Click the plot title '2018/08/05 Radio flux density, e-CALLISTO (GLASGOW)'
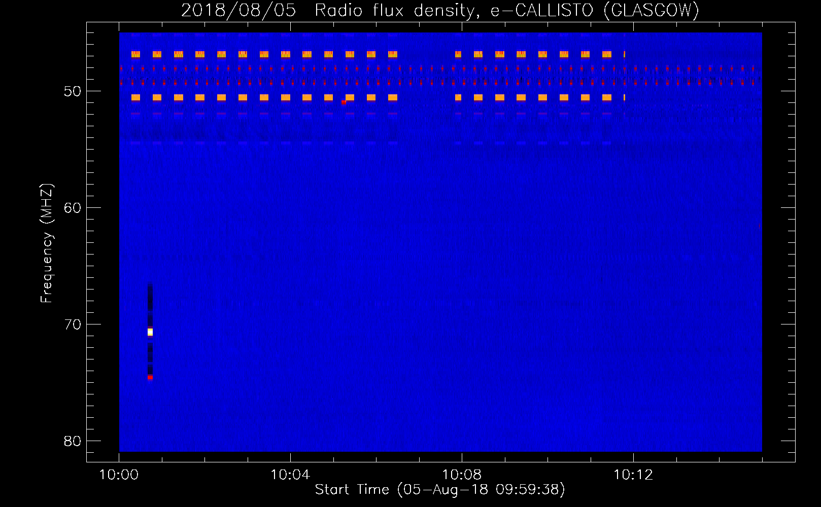This screenshot has width=821, height=507. pyautogui.click(x=440, y=10)
